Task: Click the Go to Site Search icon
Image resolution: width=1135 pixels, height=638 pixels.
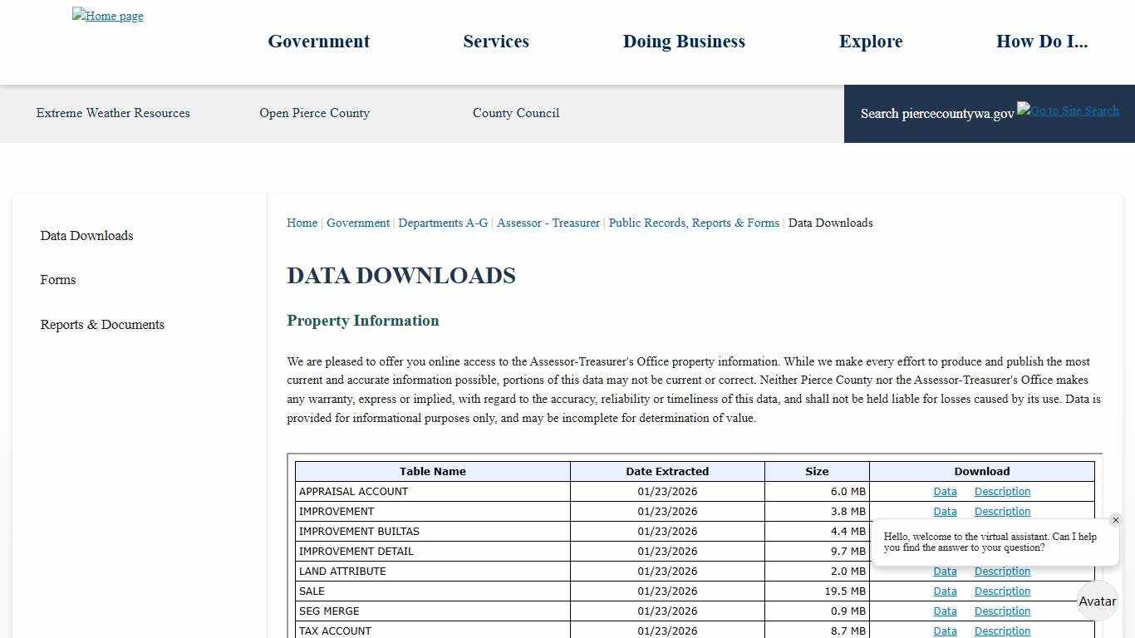Action: [x=1068, y=110]
